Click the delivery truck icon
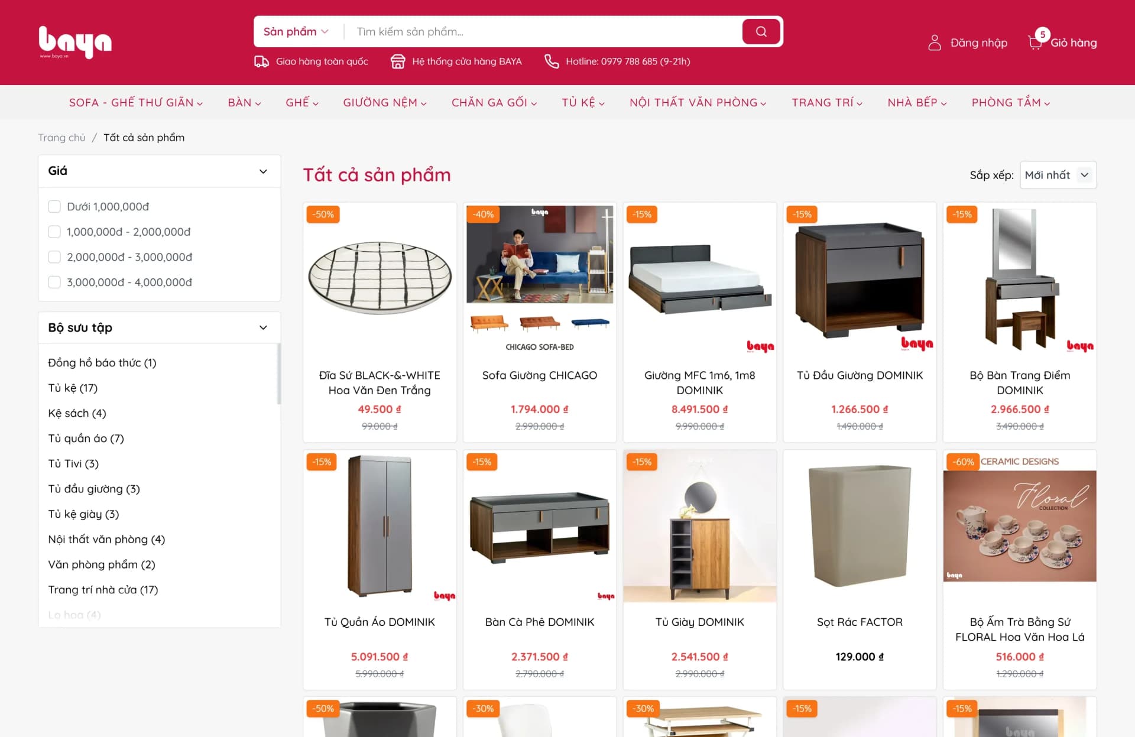Image resolution: width=1135 pixels, height=737 pixels. tap(261, 61)
